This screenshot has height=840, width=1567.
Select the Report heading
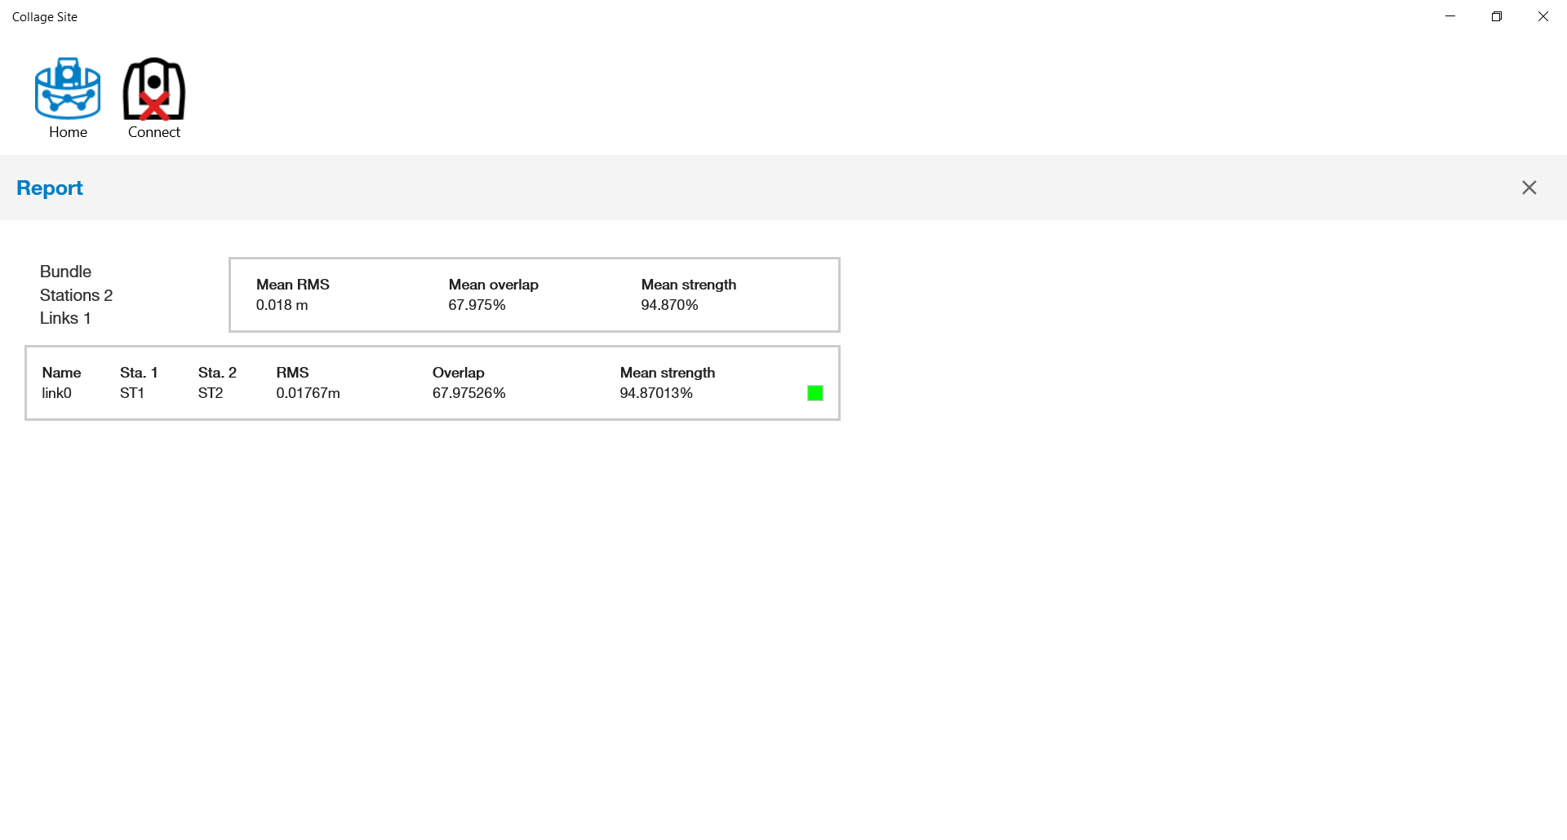(x=50, y=188)
